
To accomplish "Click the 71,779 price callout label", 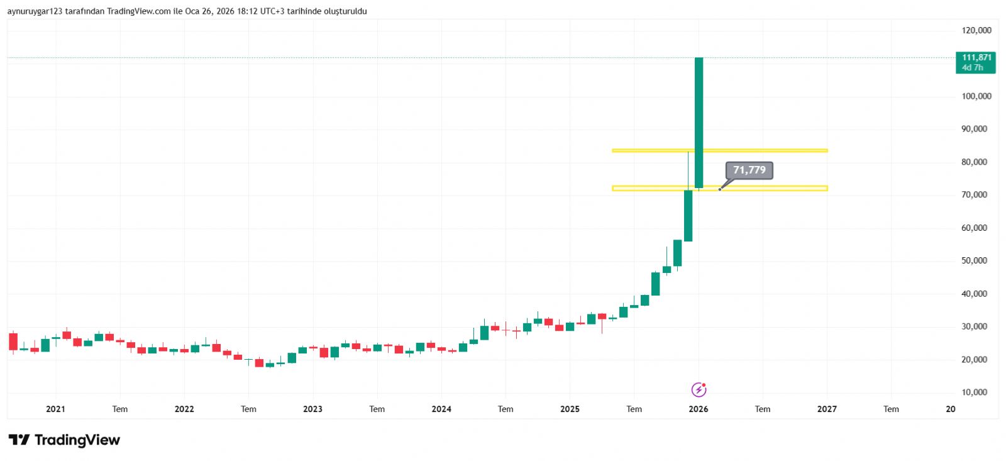I will coord(749,170).
